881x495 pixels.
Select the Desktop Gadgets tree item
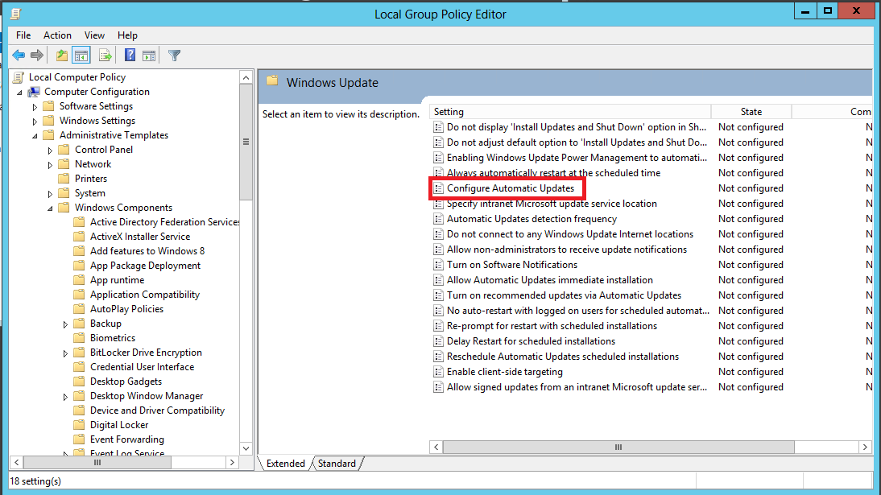pos(126,382)
